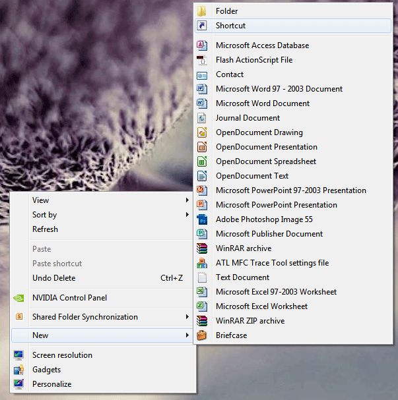Click the Gadgets icon
398x400 pixels.
click(x=18, y=370)
